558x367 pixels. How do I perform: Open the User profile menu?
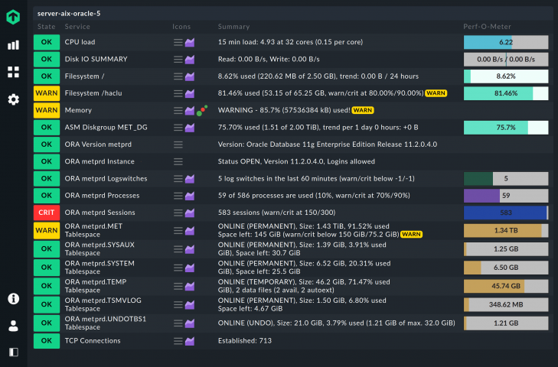click(13, 325)
